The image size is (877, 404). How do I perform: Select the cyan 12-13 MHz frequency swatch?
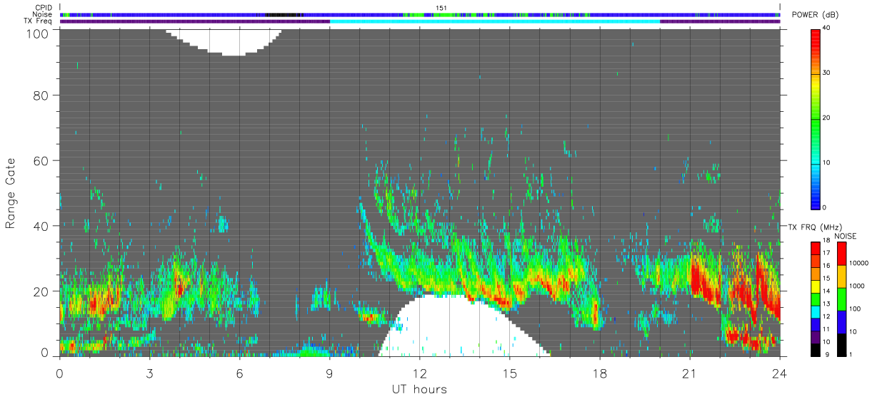815,311
